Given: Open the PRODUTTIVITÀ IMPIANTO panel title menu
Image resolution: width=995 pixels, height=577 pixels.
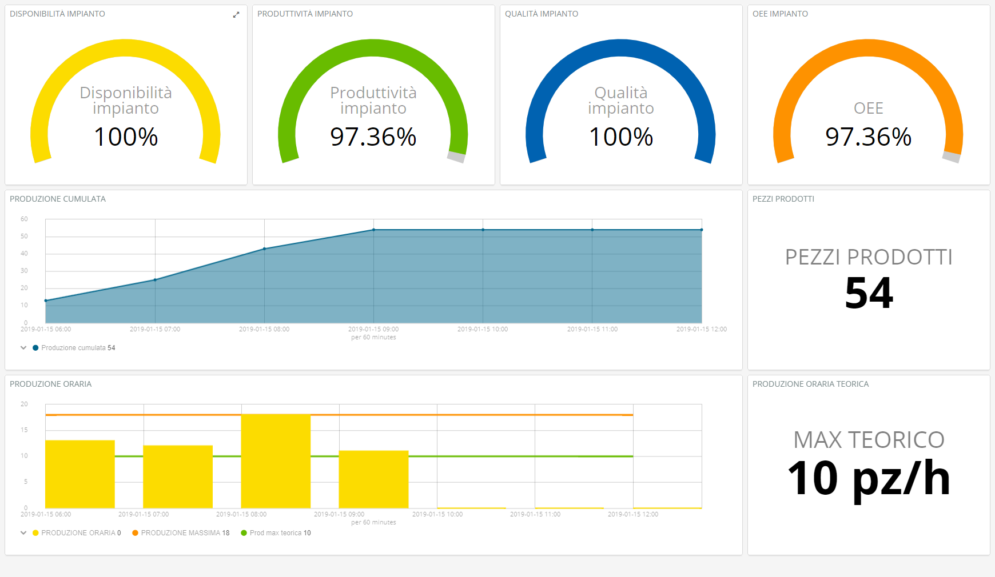Looking at the screenshot, I should pos(305,14).
